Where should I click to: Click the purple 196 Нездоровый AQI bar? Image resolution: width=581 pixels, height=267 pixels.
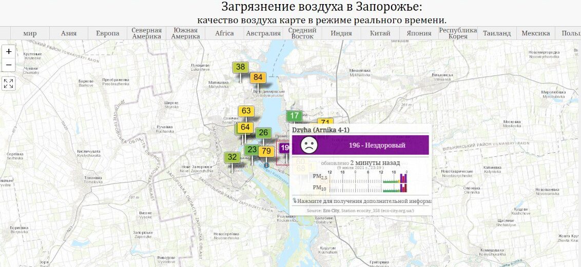[x=377, y=145]
